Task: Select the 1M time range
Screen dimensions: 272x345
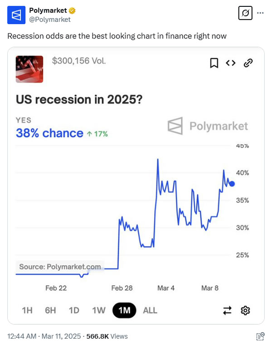Action: [x=124, y=310]
